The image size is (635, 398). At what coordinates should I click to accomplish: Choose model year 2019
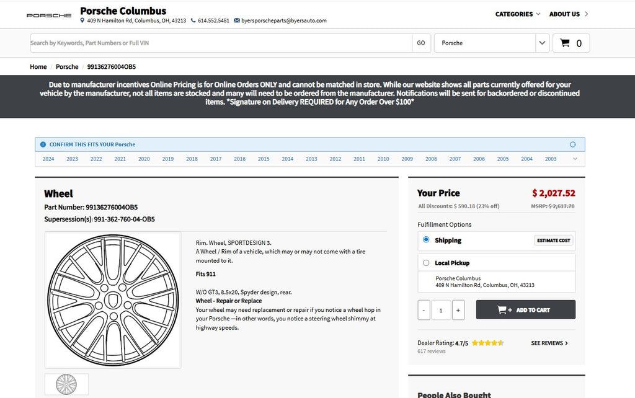tap(167, 159)
